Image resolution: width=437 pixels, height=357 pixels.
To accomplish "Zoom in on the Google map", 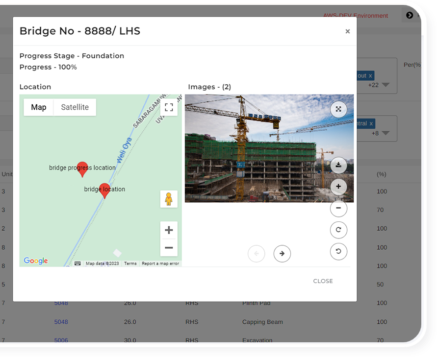I will (x=169, y=230).
